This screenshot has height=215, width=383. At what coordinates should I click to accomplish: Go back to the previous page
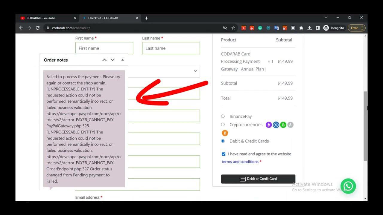coord(21,28)
